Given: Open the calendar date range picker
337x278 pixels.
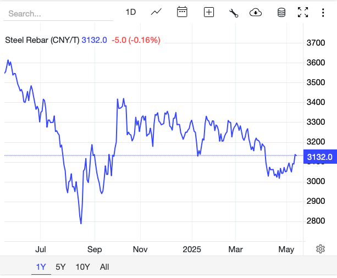Looking at the screenshot, I should (x=183, y=12).
